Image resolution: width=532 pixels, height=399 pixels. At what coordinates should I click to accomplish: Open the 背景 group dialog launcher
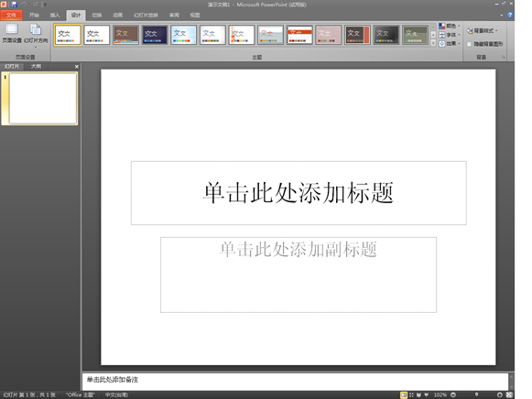[x=504, y=58]
